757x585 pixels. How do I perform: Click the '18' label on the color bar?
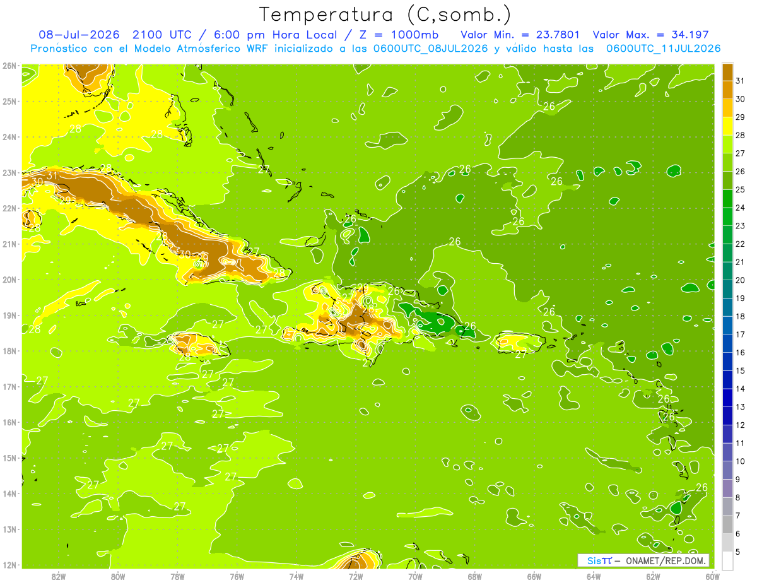(741, 316)
